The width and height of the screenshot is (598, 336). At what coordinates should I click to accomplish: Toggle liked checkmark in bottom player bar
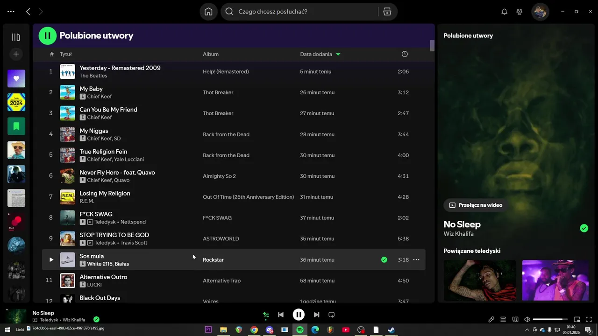click(96, 320)
